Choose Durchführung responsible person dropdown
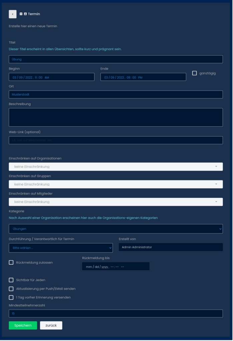 (x=61, y=248)
